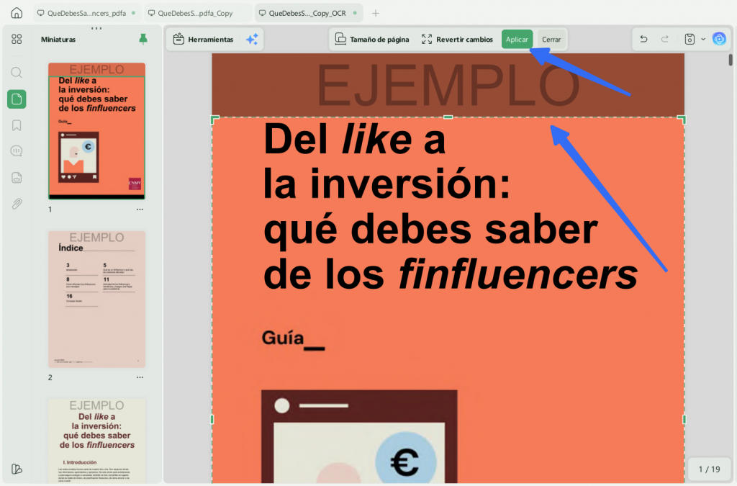Image resolution: width=737 pixels, height=486 pixels.
Task: Click the save icon
Action: (x=689, y=39)
